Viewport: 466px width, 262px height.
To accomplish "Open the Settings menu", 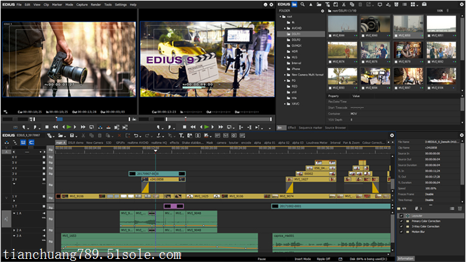I will 121,5.
